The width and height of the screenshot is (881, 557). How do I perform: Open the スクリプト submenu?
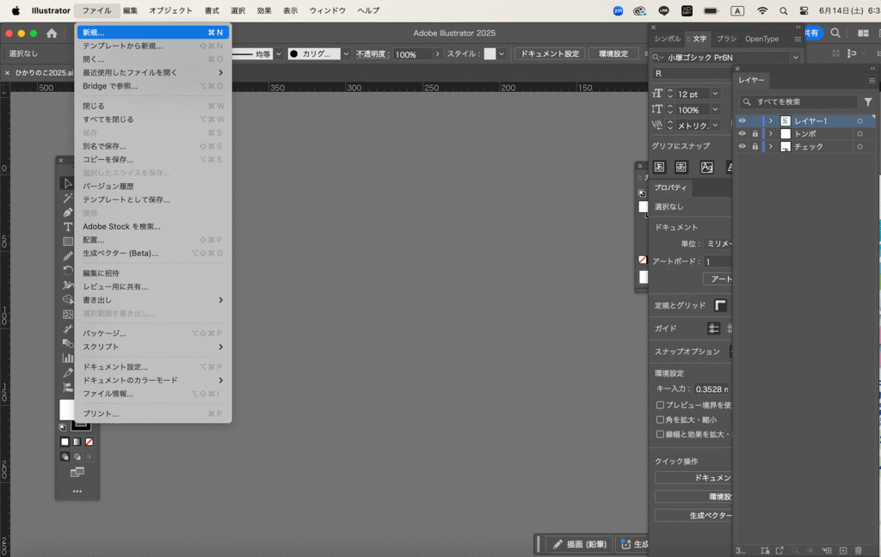point(153,347)
